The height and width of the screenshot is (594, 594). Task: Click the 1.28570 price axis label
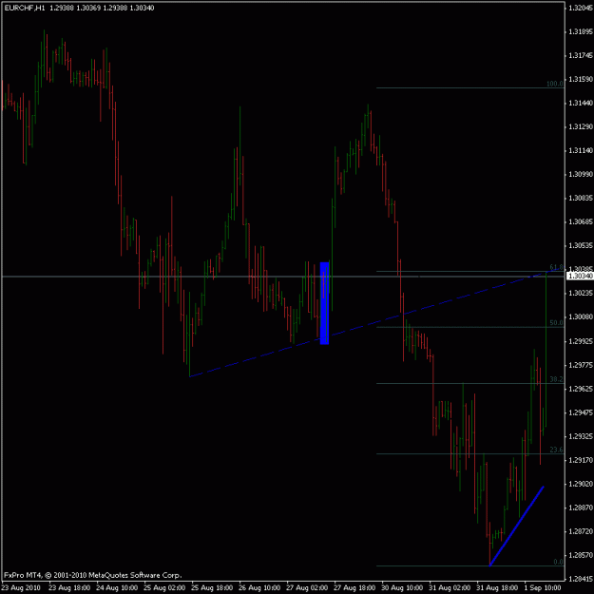point(581,555)
